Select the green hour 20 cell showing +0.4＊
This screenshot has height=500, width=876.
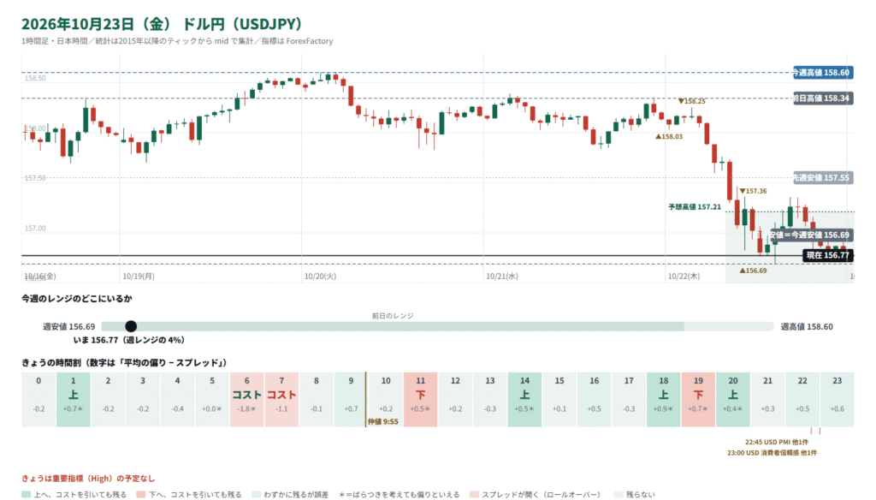(733, 399)
